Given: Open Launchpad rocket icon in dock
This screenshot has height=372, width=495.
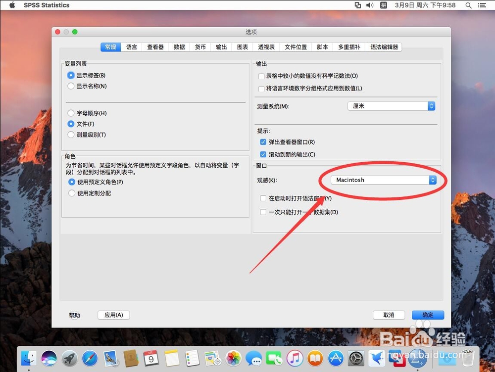Looking at the screenshot, I should point(69,359).
